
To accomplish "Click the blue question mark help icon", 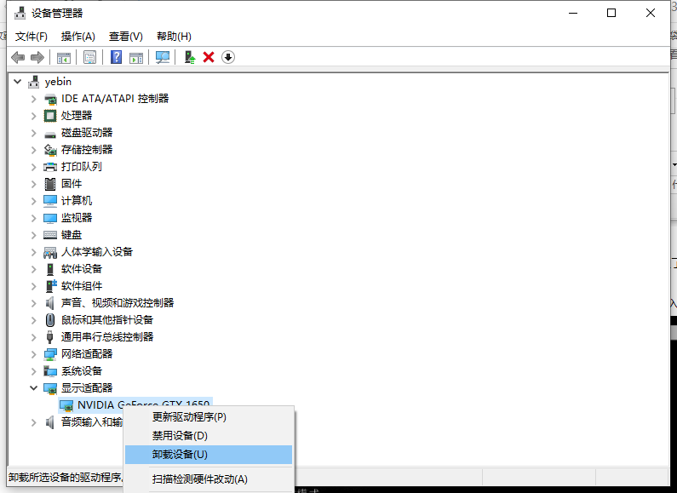I will (117, 57).
